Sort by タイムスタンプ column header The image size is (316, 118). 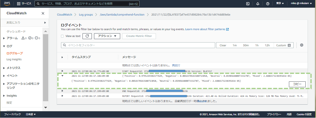pyautogui.click(x=81, y=57)
